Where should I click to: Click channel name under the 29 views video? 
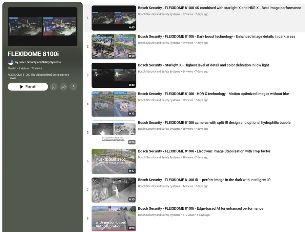[159, 100]
